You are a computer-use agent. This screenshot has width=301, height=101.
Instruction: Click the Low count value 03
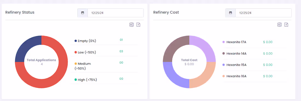click(121, 51)
